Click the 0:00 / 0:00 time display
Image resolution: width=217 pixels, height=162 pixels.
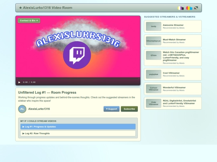click(29, 82)
